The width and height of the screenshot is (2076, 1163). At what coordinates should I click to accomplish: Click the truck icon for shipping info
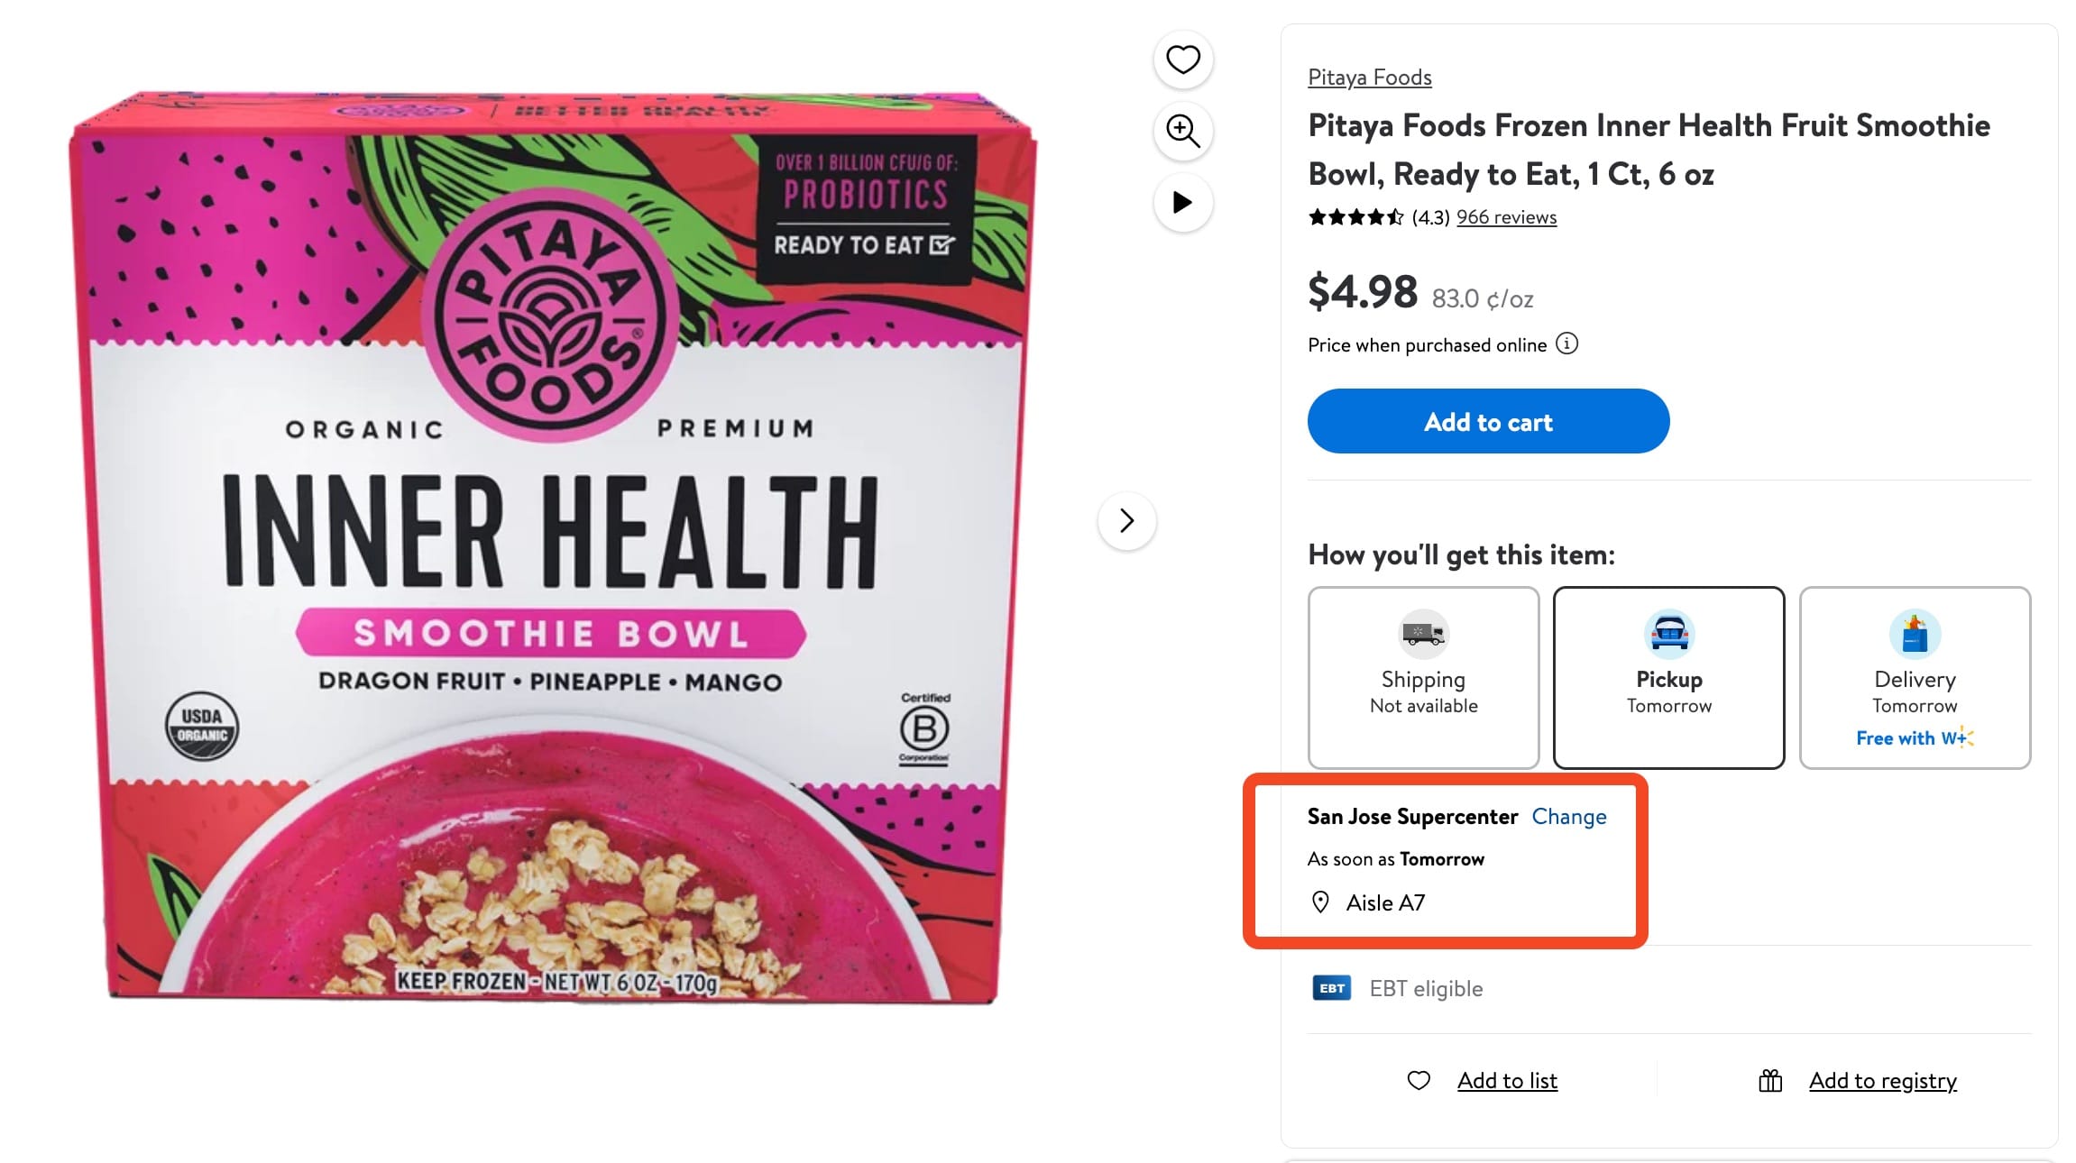pos(1423,634)
